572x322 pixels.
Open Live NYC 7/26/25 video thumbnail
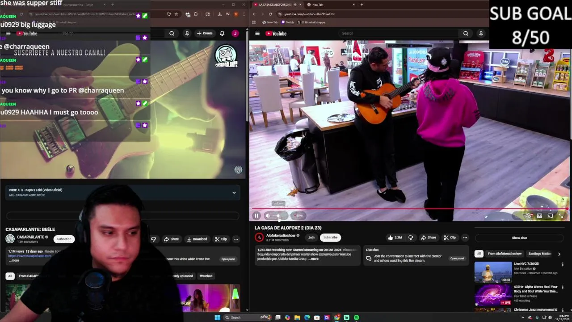pyautogui.click(x=493, y=272)
